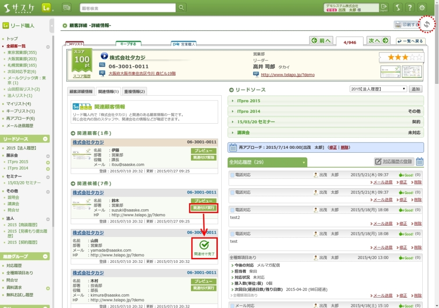Open settings via the gear icon
The image size is (439, 308).
[422, 7]
